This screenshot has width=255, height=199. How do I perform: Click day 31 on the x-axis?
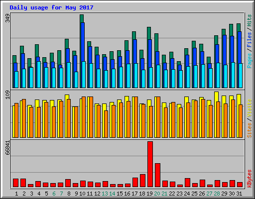click(x=239, y=194)
